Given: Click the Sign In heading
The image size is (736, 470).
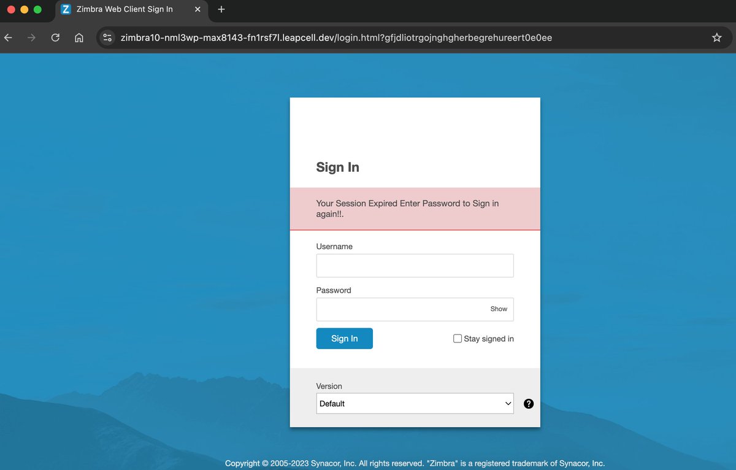Looking at the screenshot, I should point(338,168).
